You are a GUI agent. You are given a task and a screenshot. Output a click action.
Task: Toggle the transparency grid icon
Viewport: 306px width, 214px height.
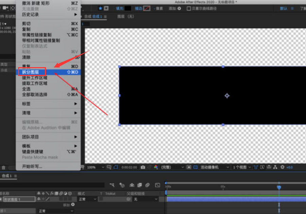195,167
